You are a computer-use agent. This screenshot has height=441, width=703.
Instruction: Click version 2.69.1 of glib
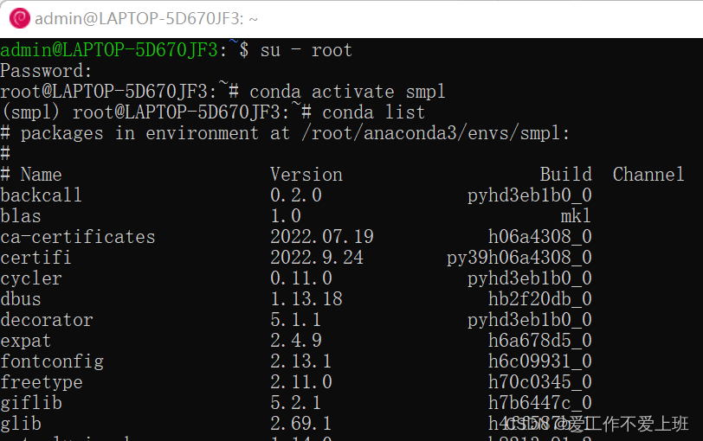301,424
